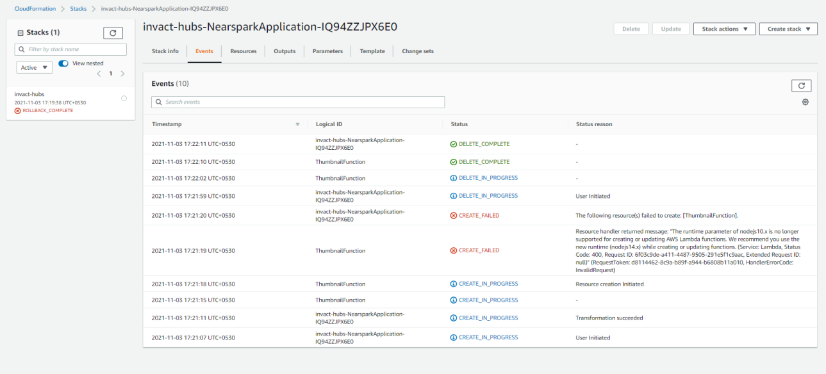Open events table settings gear
The image size is (826, 374).
[805, 102]
